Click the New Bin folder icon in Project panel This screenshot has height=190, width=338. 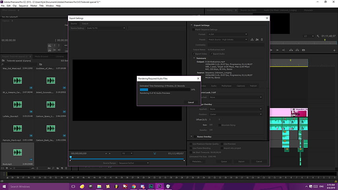click(58, 168)
